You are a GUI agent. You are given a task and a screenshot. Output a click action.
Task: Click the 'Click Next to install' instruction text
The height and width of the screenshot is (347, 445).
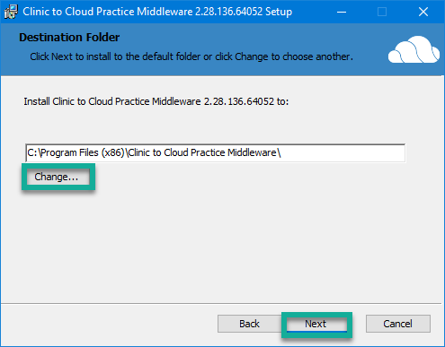click(x=191, y=56)
